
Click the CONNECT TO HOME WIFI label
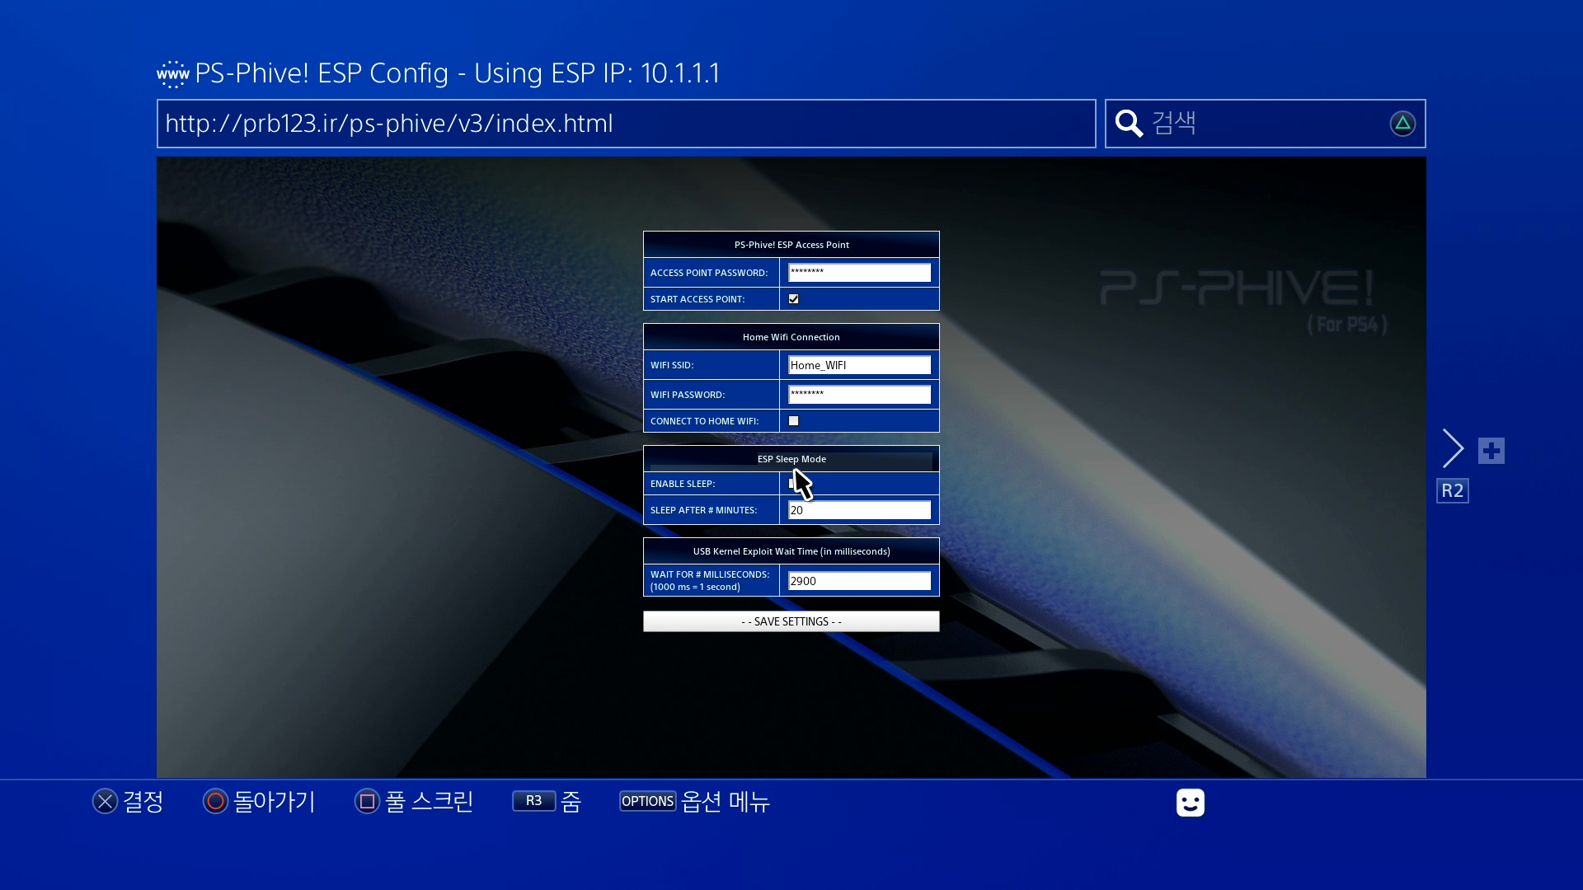click(x=704, y=421)
